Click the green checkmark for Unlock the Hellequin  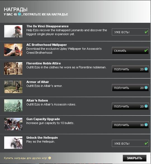pyautogui.click(x=146, y=143)
